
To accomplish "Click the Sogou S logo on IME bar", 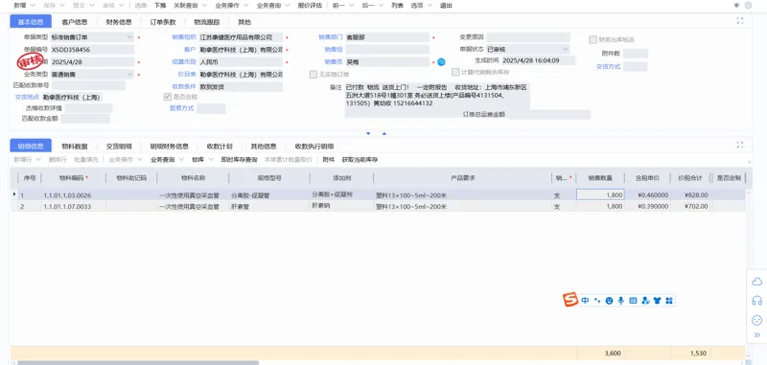I will pos(569,300).
